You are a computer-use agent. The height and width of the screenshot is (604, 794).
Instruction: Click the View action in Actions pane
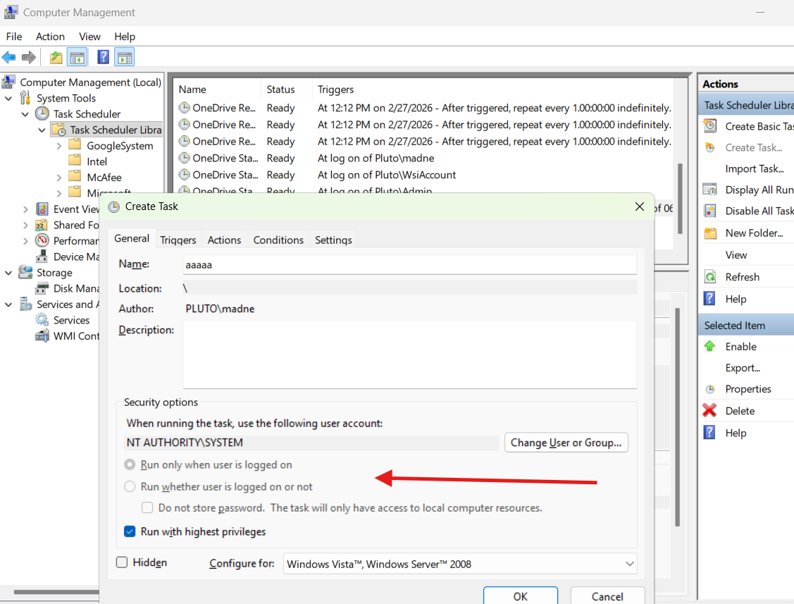tap(736, 255)
